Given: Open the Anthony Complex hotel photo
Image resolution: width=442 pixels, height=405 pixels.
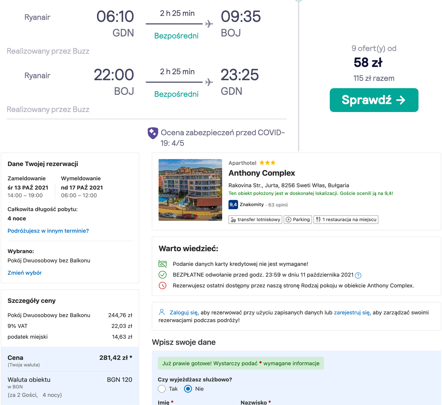Looking at the screenshot, I should click(190, 190).
